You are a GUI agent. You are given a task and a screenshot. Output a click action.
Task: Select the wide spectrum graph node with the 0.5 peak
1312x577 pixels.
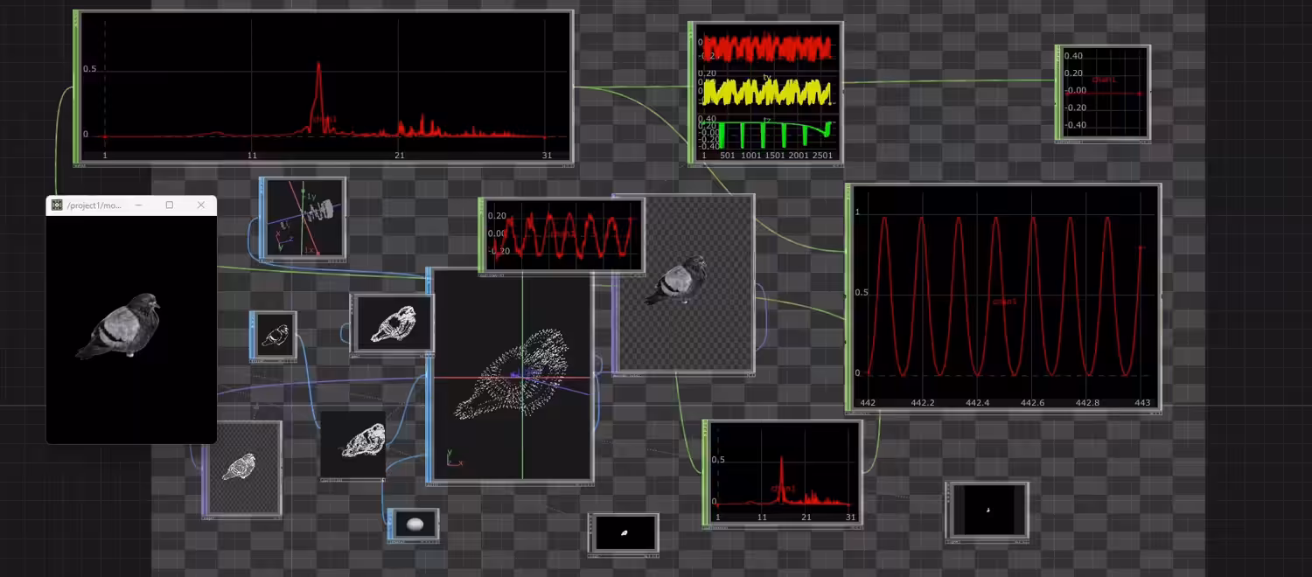pyautogui.click(x=324, y=87)
